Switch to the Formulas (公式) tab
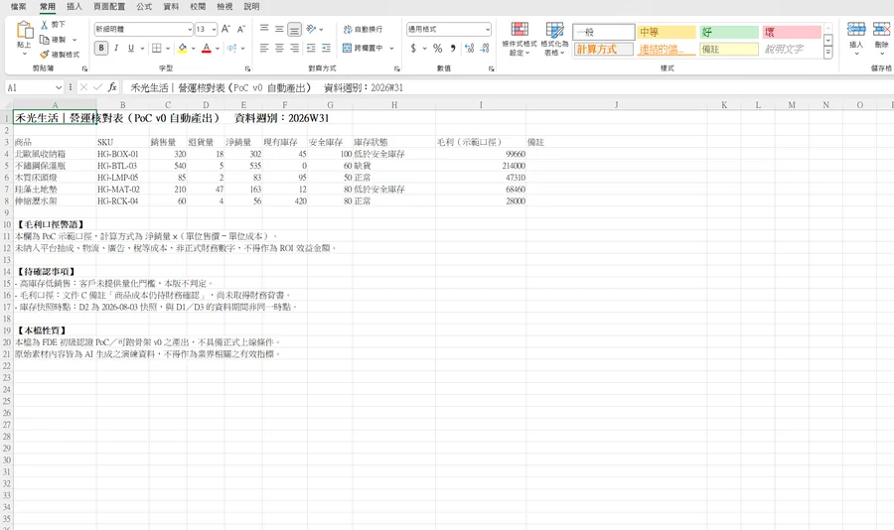 pyautogui.click(x=144, y=6)
